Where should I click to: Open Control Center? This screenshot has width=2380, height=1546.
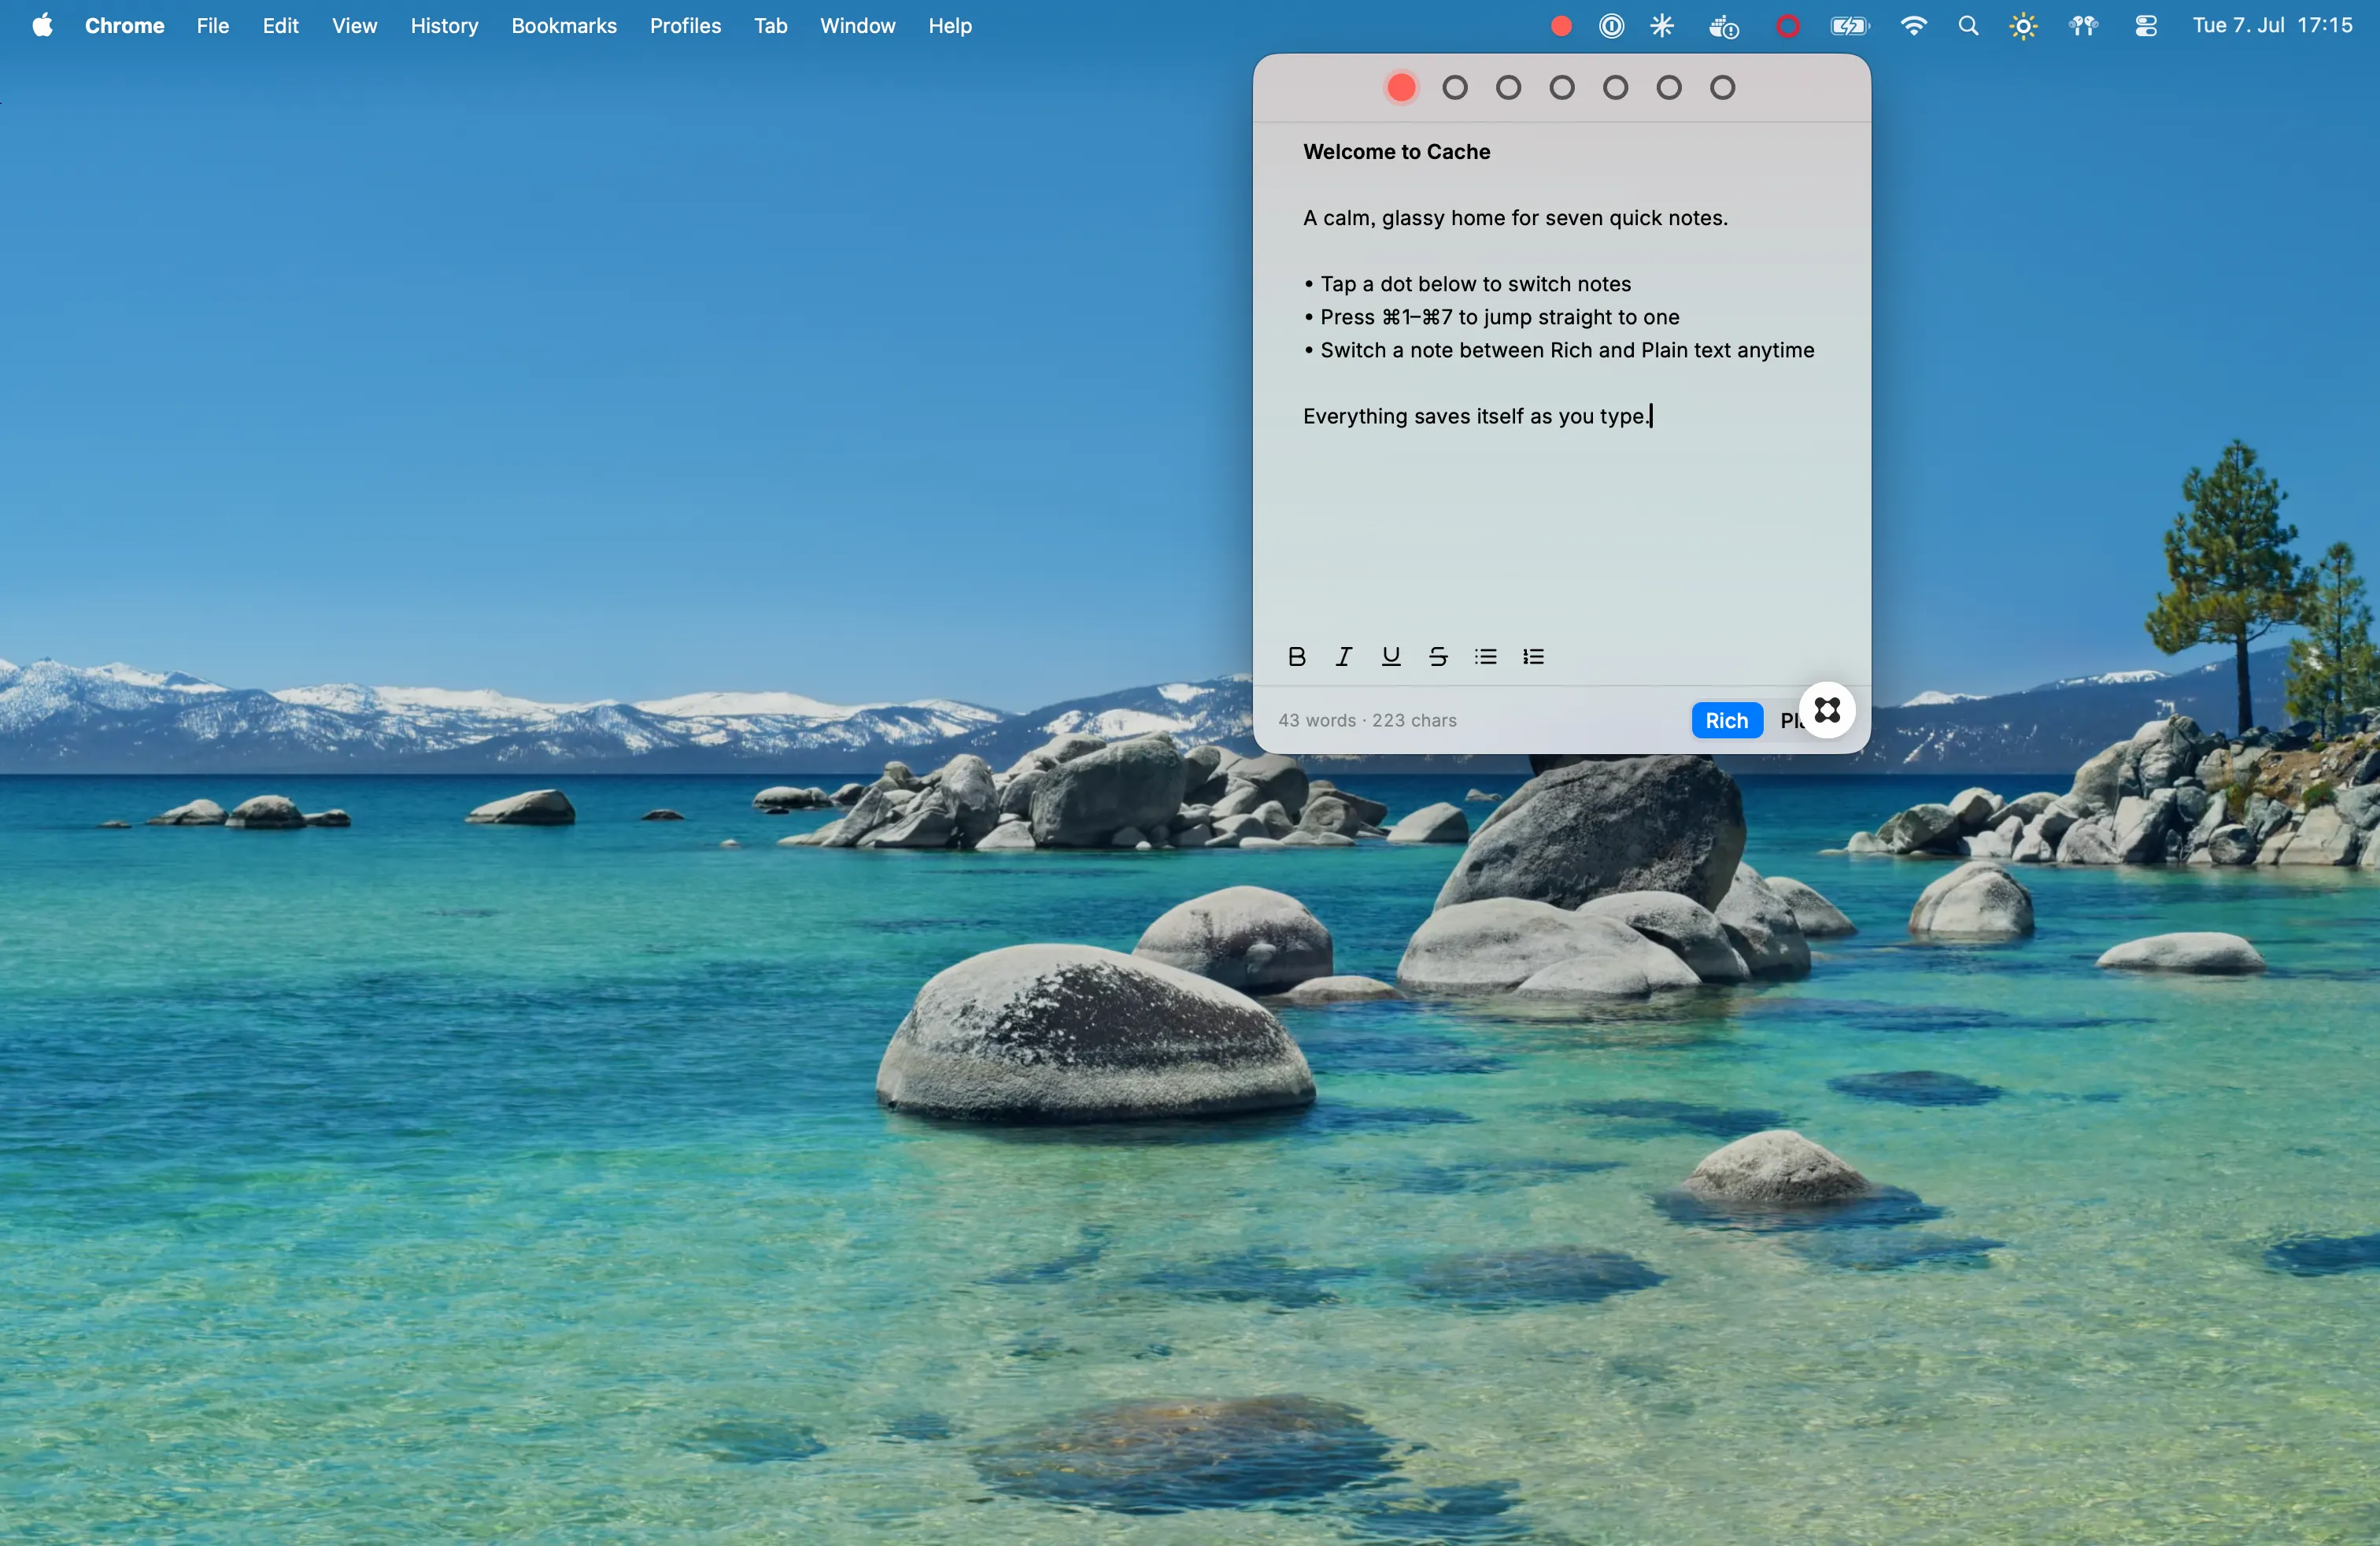pos(2145,26)
